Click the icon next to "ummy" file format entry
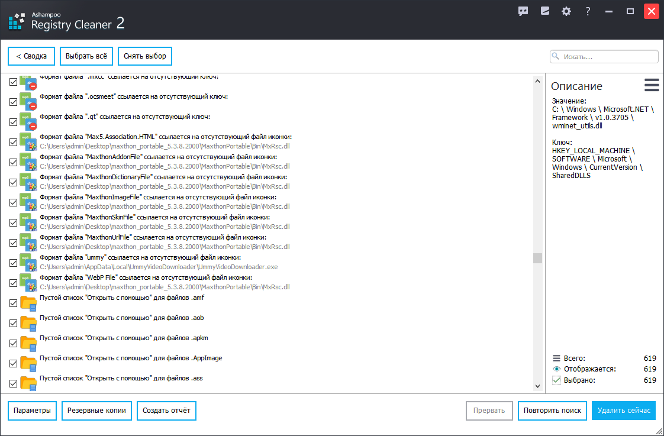Image resolution: width=664 pixels, height=436 pixels. click(28, 263)
